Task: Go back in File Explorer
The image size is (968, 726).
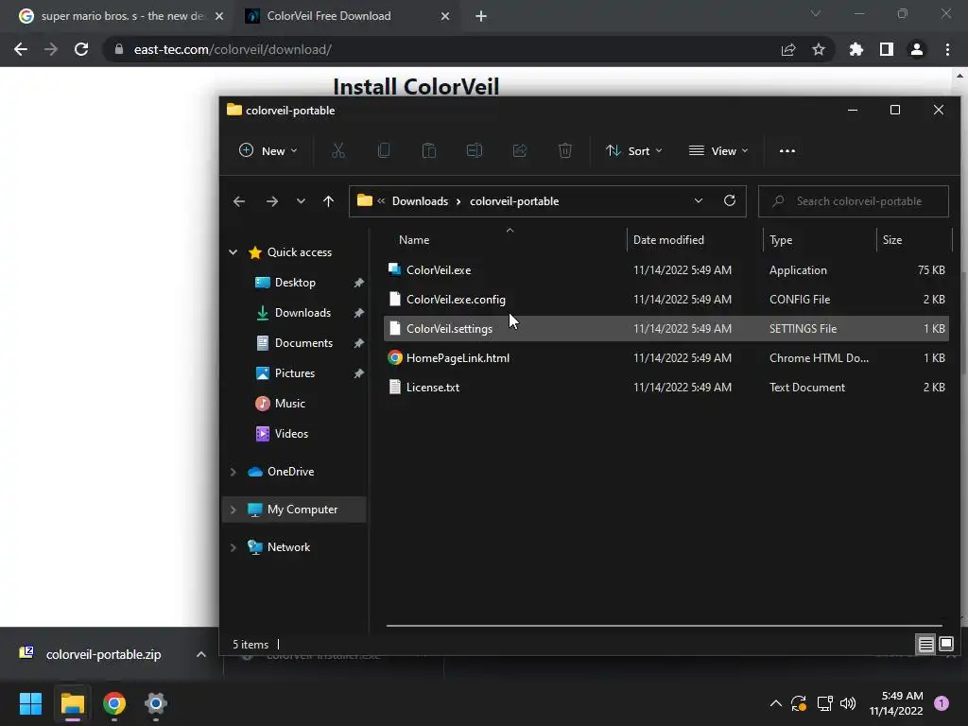Action: pyautogui.click(x=239, y=201)
